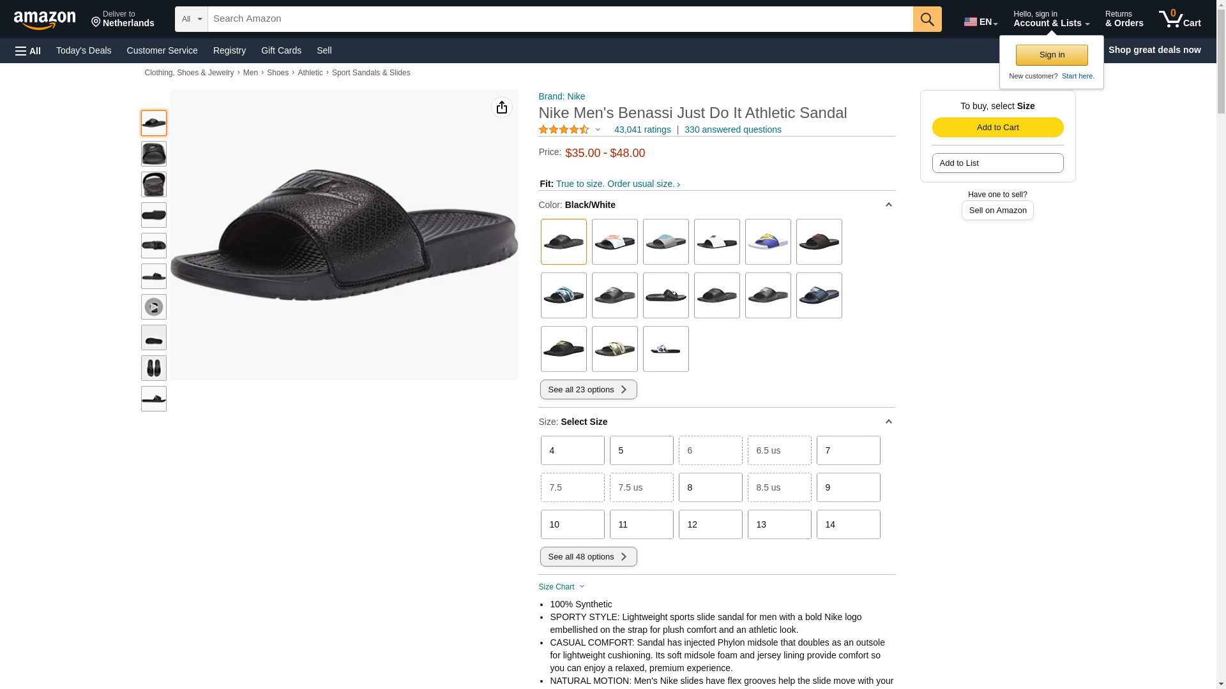Collapse the Color section chevron

pyautogui.click(x=888, y=205)
